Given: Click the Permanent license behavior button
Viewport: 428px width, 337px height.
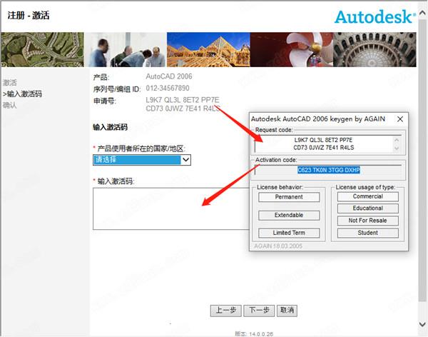Looking at the screenshot, I should coord(289,197).
